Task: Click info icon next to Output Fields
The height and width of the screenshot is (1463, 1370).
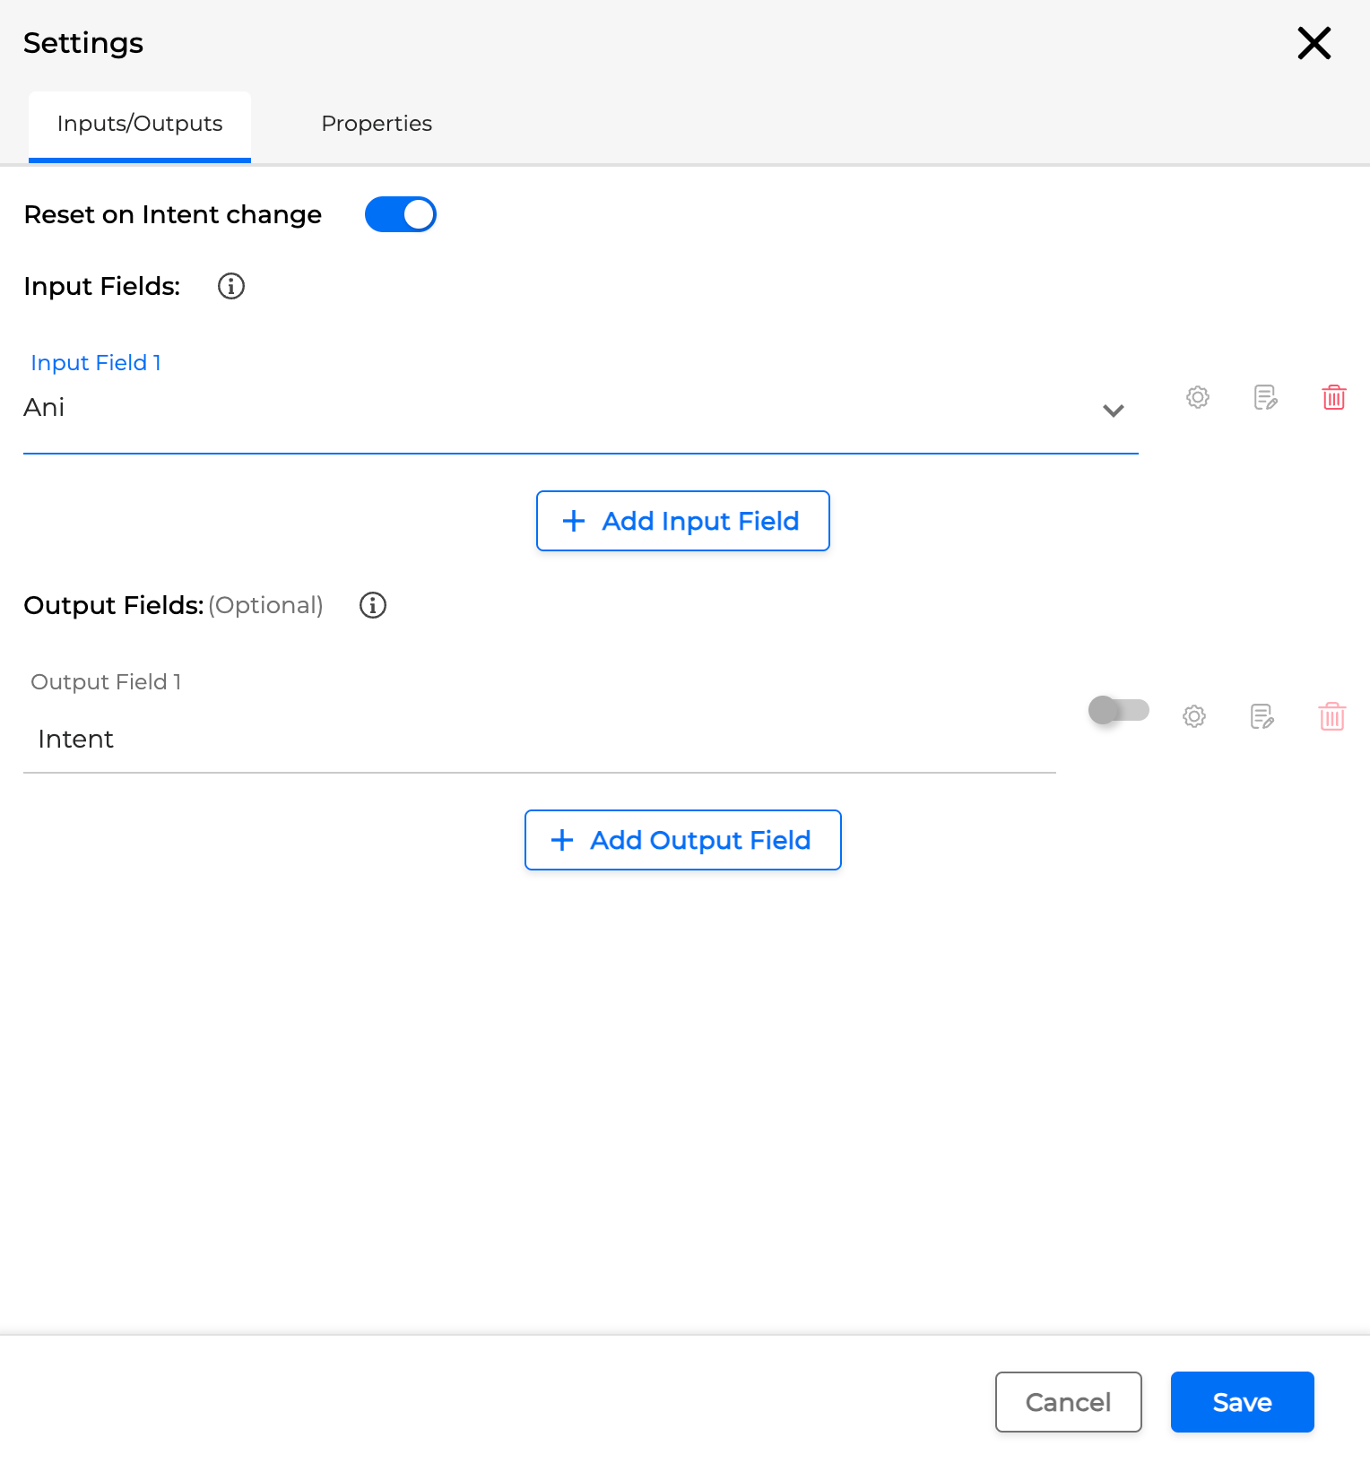Action: [x=373, y=605]
